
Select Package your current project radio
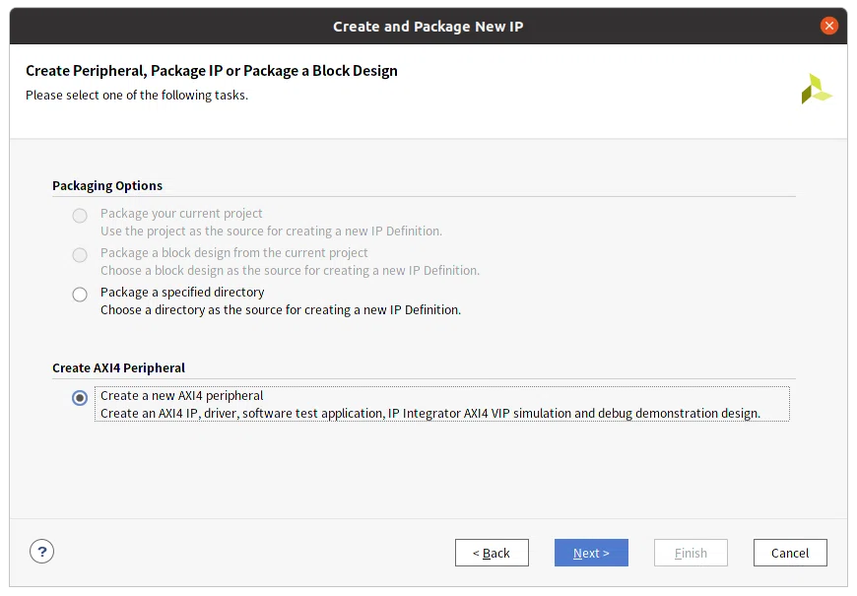[x=80, y=216]
